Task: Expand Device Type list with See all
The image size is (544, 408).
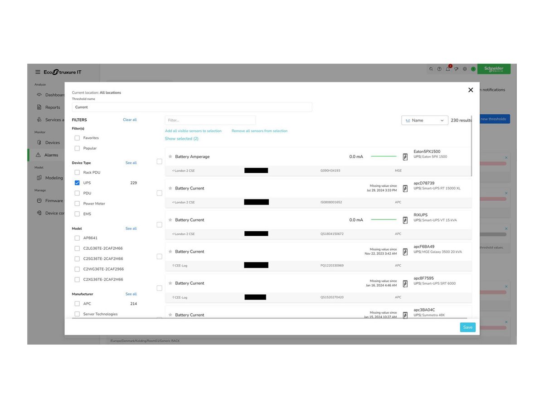Action: [131, 163]
